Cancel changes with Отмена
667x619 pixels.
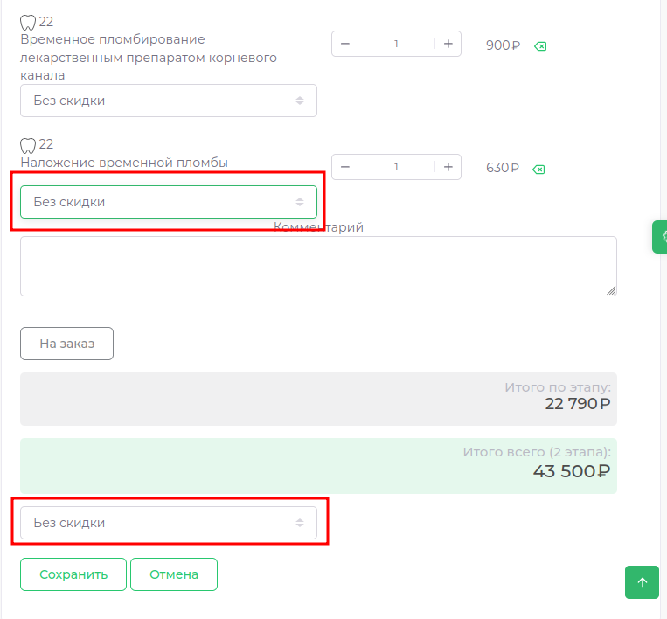(174, 574)
